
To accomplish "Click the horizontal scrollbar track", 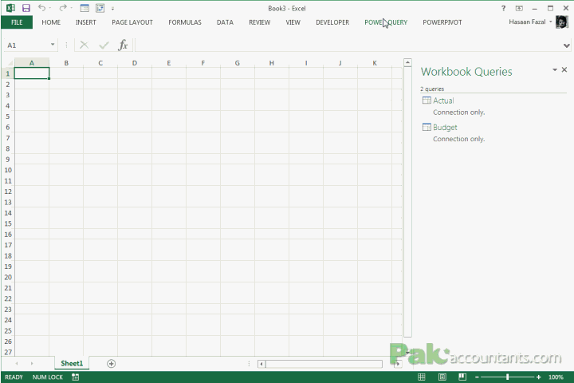I will point(324,364).
